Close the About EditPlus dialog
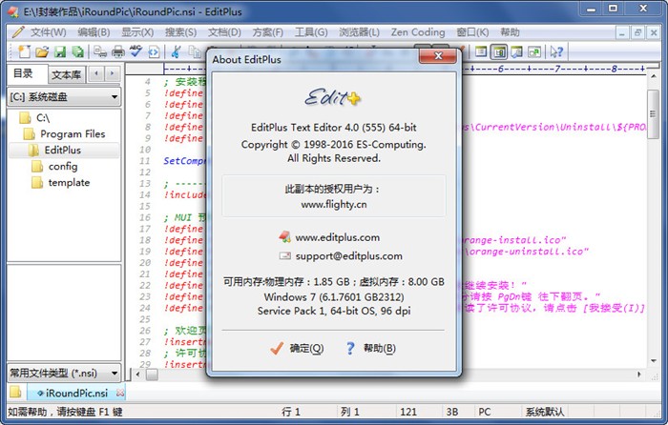 (x=438, y=55)
